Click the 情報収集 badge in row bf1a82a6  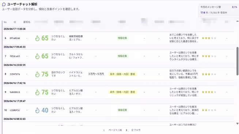coord(122,38)
